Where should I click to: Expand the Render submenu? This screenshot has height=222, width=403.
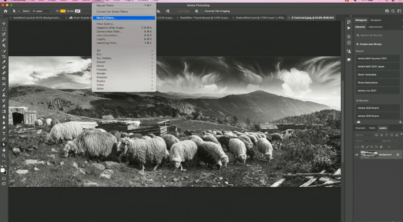coord(124,74)
